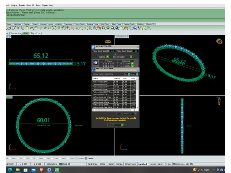Open the Layers panel icon

click(99, 28)
